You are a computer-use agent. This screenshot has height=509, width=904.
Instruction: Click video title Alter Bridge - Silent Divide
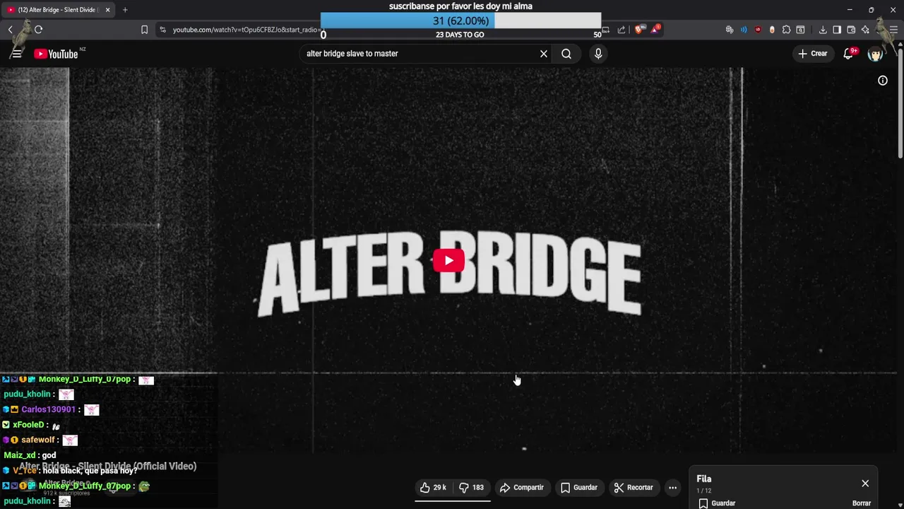(107, 467)
